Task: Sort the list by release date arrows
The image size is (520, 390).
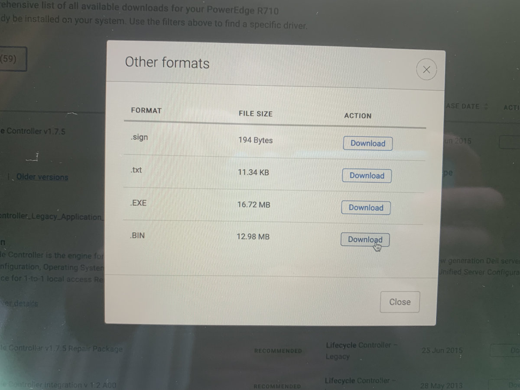Action: coord(486,106)
